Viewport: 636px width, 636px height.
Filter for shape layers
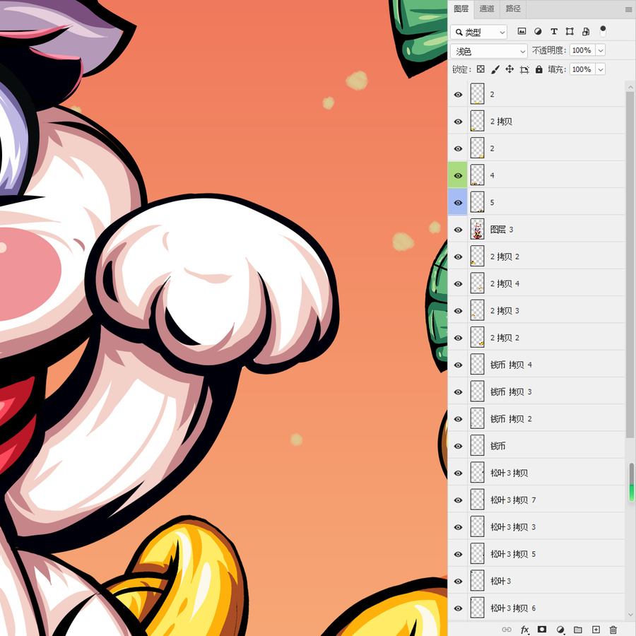click(x=570, y=31)
